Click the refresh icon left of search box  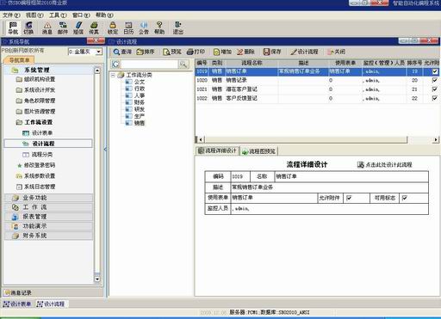click(x=115, y=64)
